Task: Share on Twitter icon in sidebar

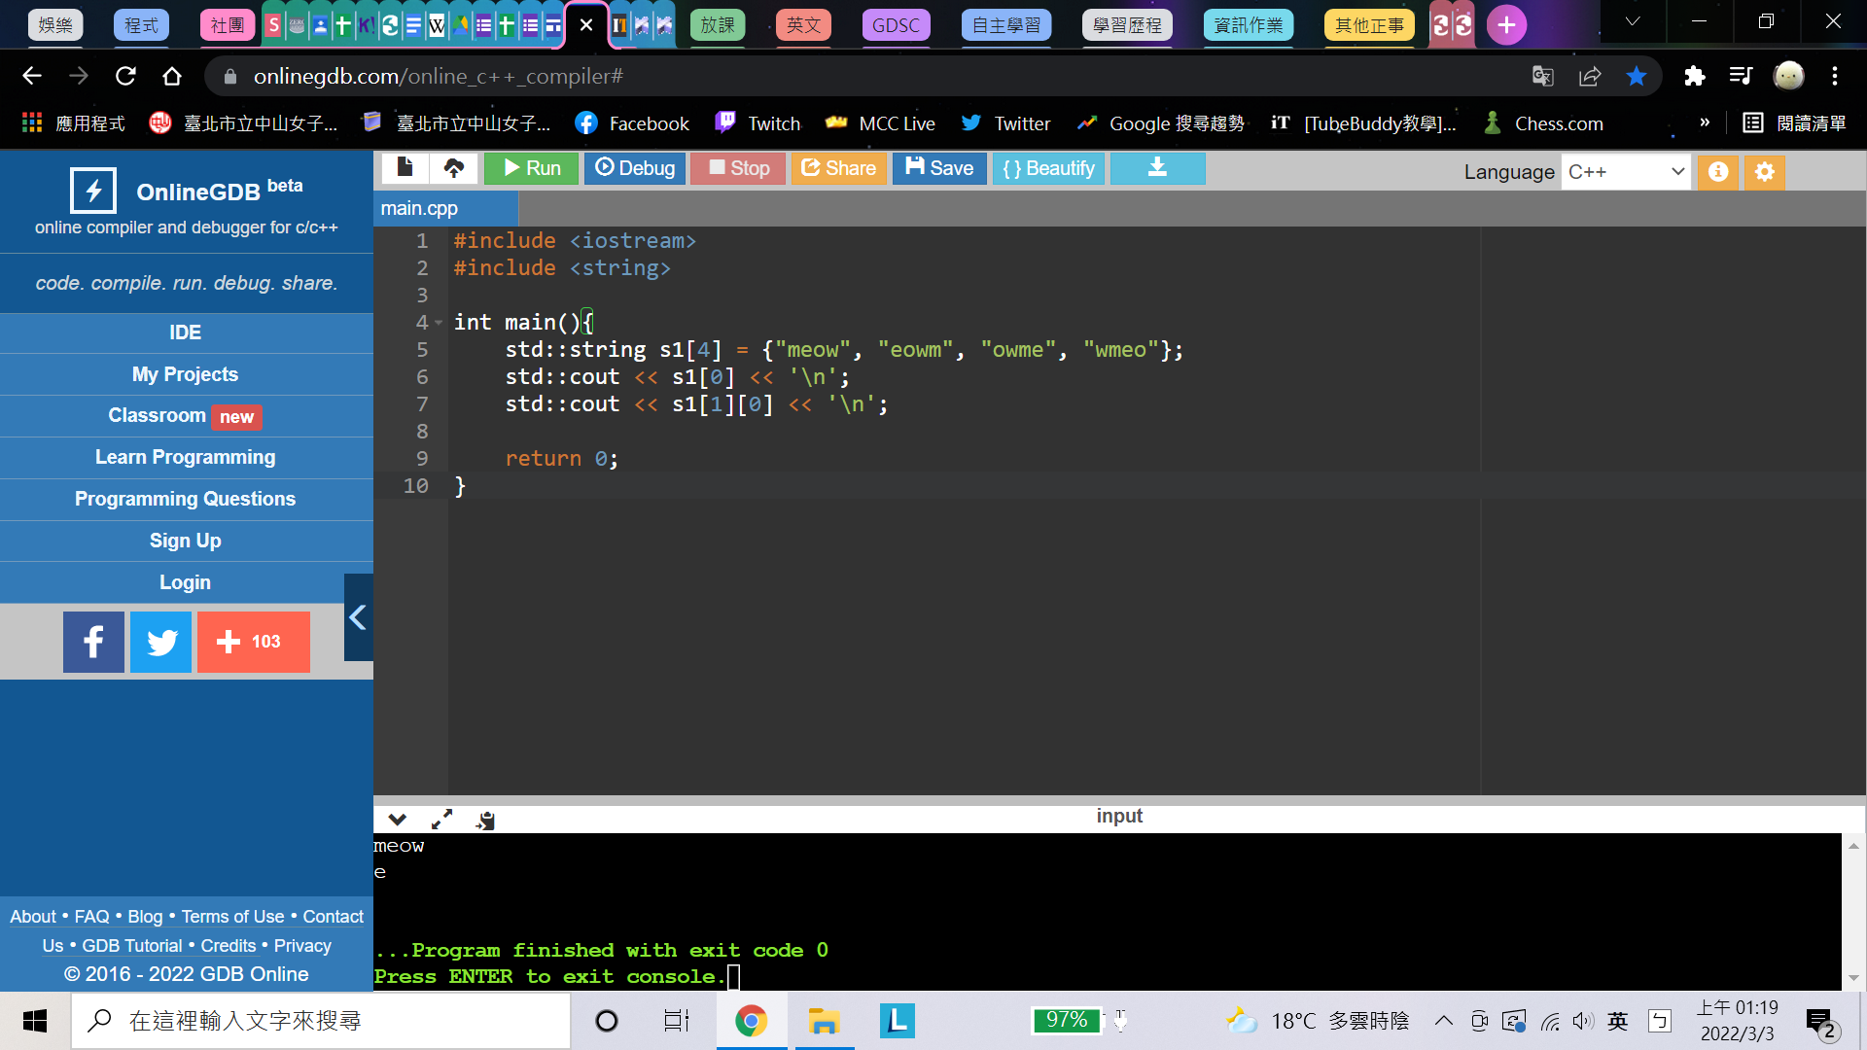Action: tap(161, 642)
